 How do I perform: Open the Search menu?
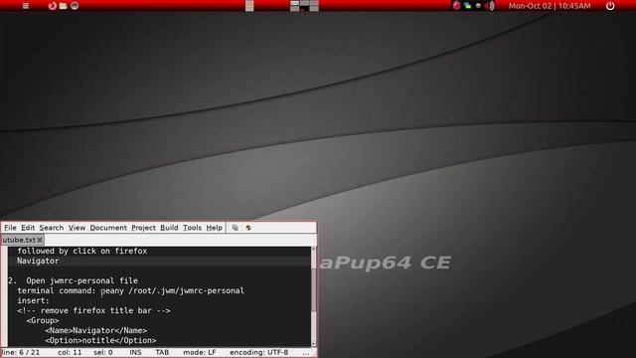coord(52,228)
